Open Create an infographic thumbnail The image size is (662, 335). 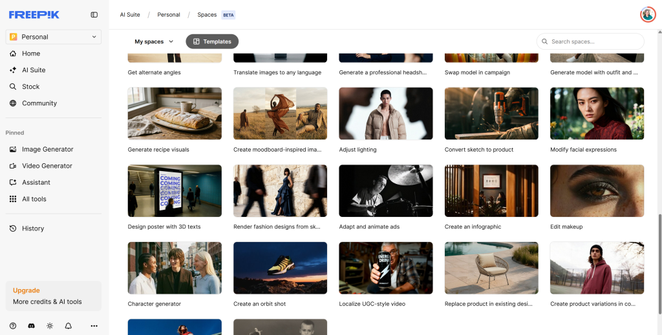click(491, 191)
